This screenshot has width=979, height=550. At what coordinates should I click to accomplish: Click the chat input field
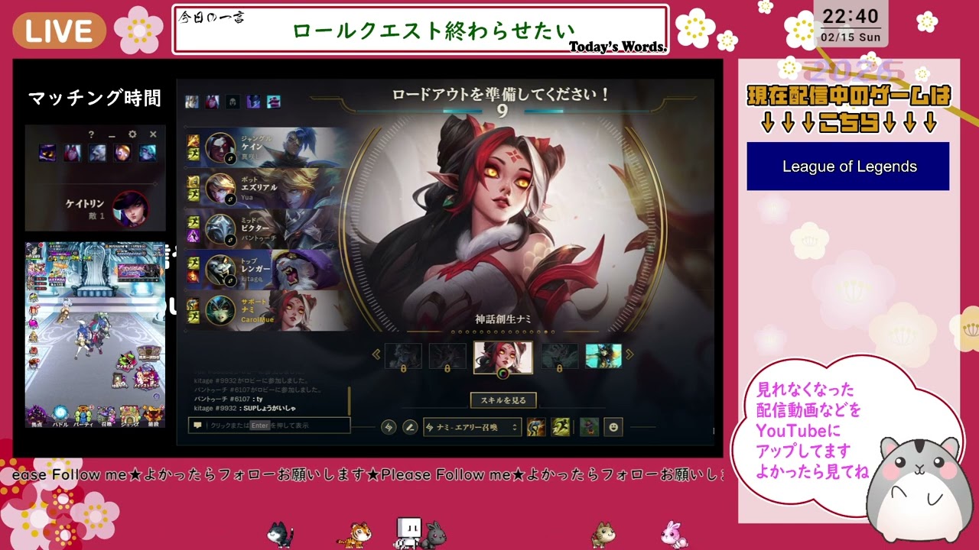[x=269, y=425]
